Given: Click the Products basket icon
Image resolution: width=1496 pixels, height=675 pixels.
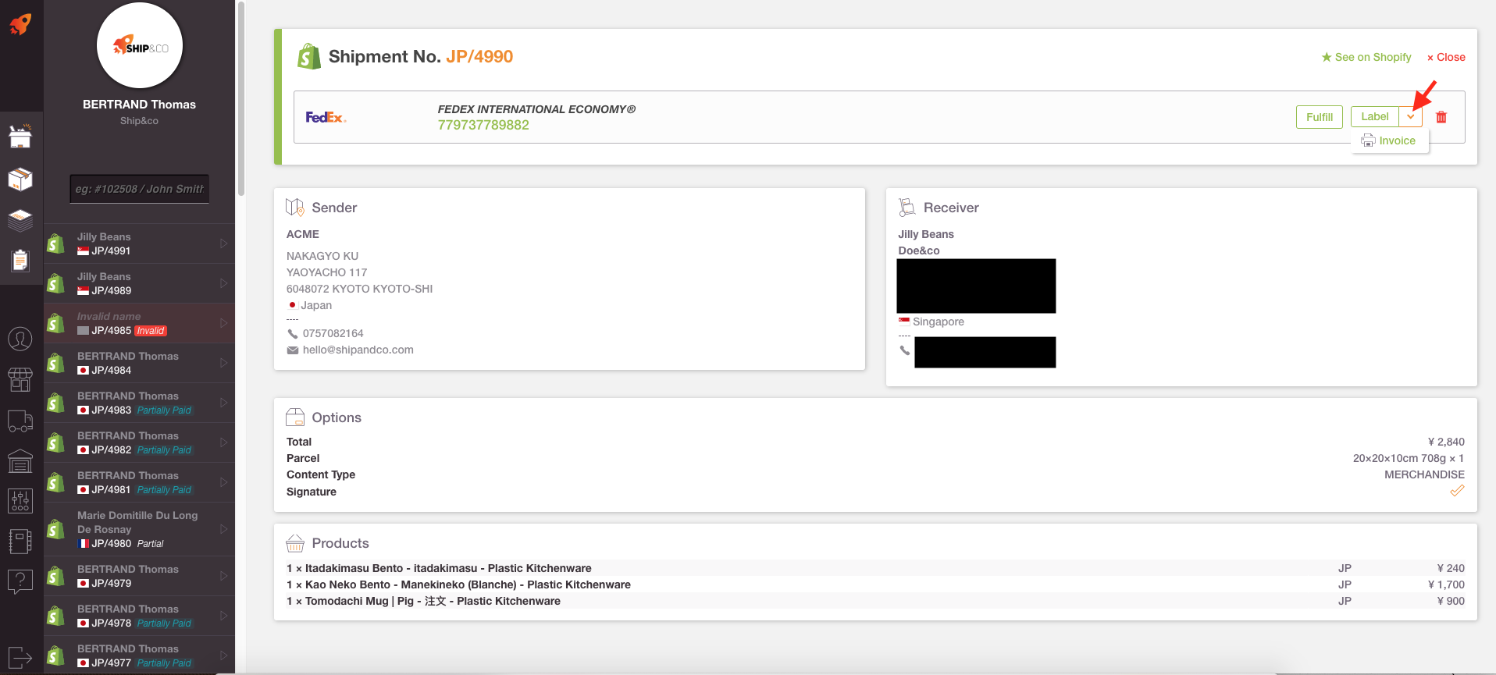Looking at the screenshot, I should [295, 543].
